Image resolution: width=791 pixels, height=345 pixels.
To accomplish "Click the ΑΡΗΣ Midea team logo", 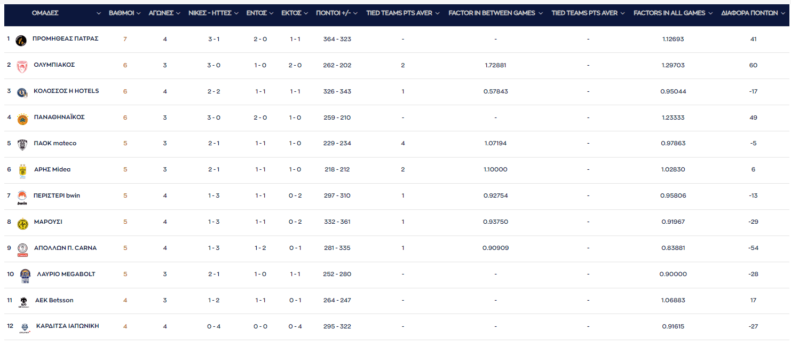I will coord(22,171).
